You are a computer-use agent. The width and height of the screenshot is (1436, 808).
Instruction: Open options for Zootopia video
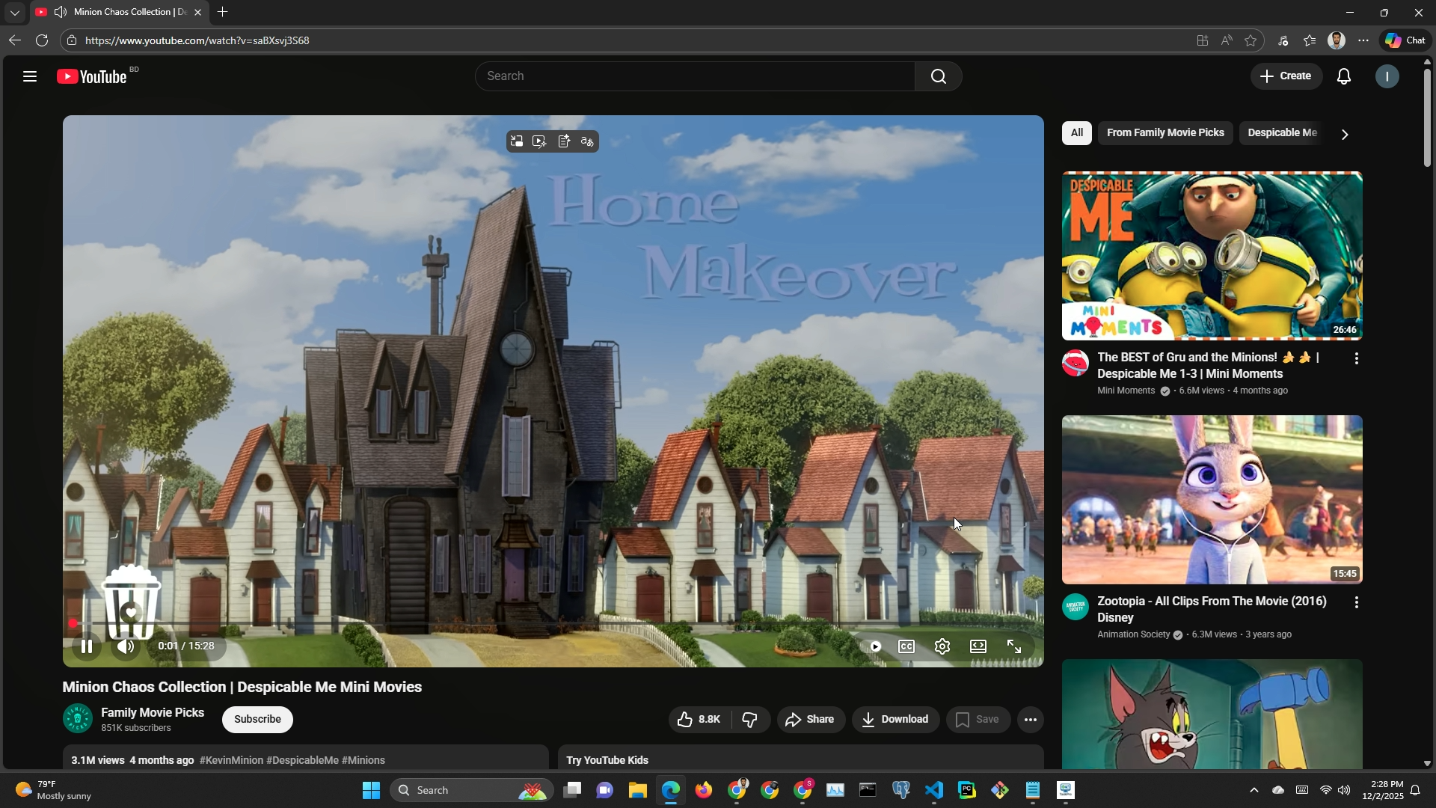tap(1356, 602)
